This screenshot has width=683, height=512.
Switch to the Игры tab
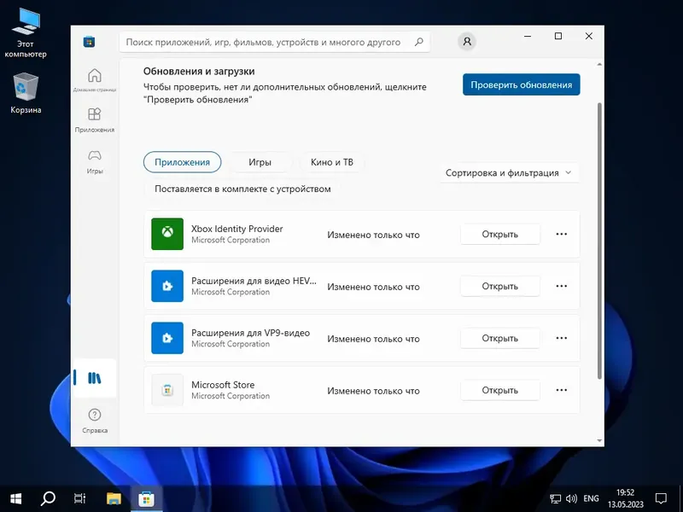point(260,162)
